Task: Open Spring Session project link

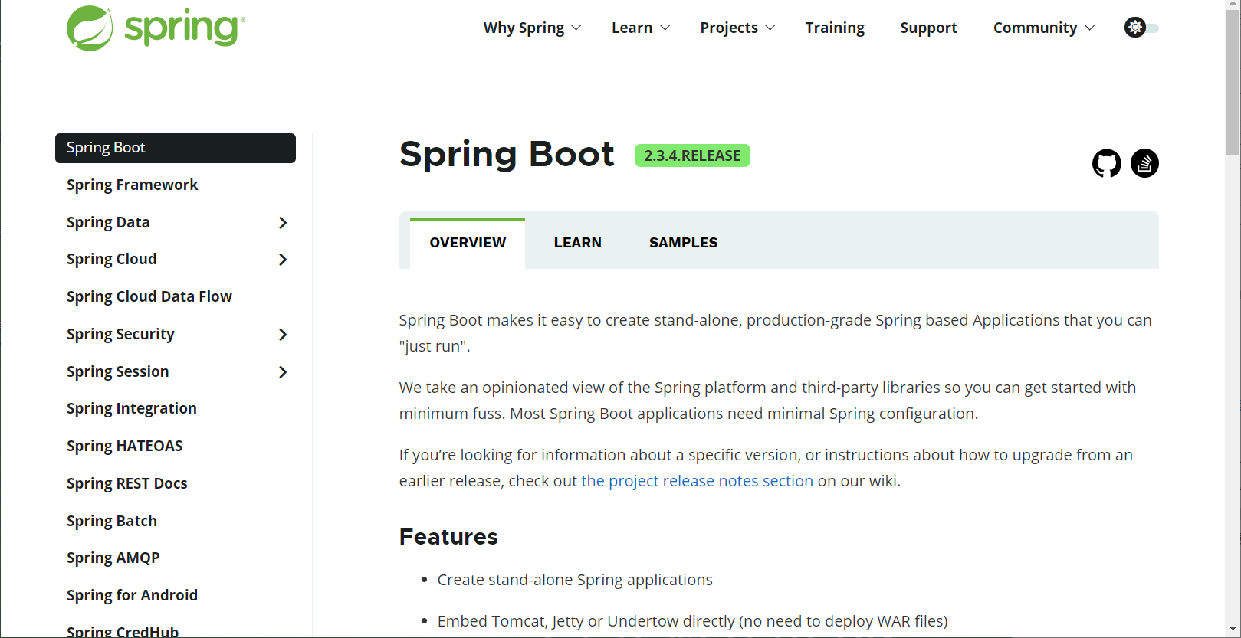Action: (x=117, y=371)
